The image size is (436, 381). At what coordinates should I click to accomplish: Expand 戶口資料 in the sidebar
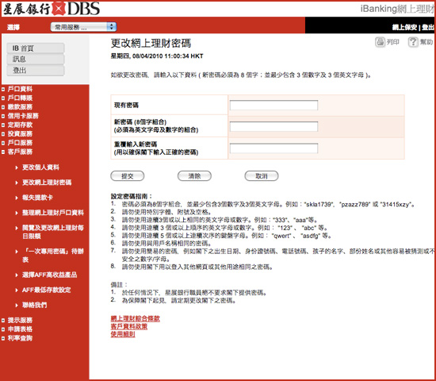coord(20,89)
